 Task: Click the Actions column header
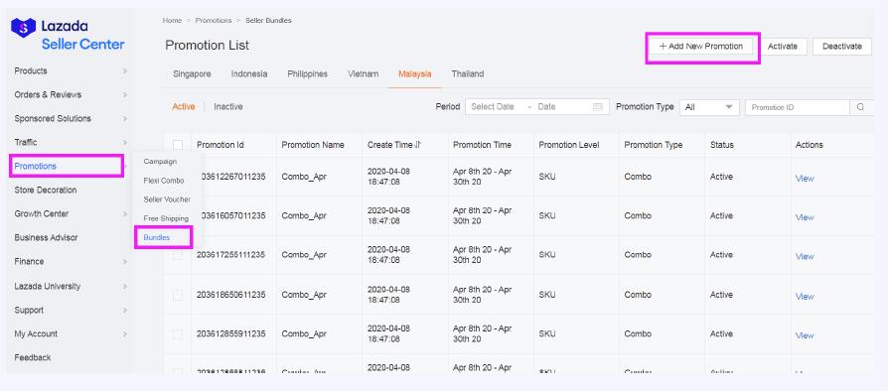tap(810, 145)
